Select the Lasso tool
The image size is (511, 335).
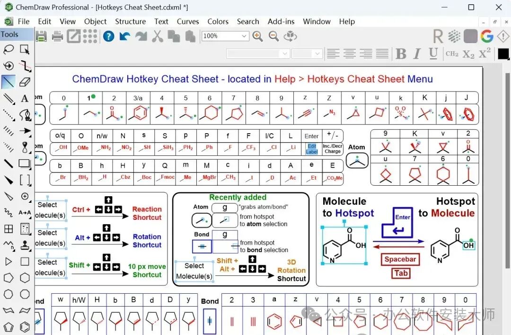[x=9, y=49]
